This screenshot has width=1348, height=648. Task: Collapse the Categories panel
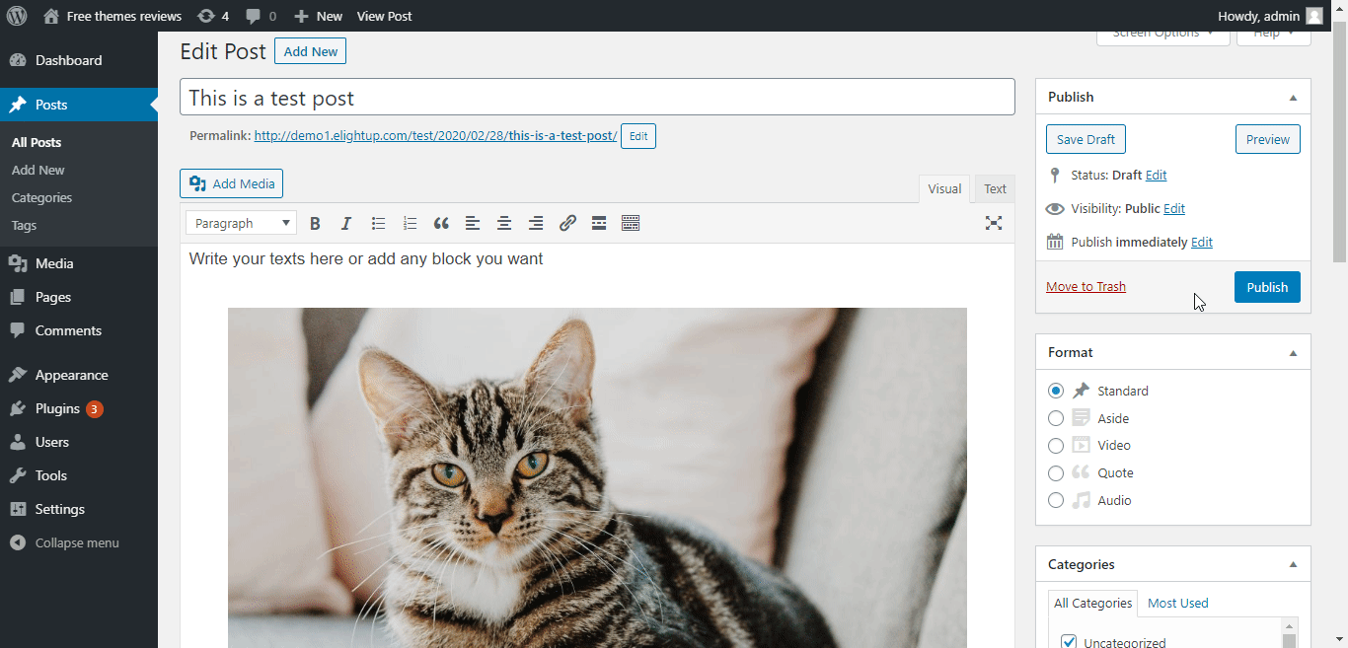coord(1293,564)
